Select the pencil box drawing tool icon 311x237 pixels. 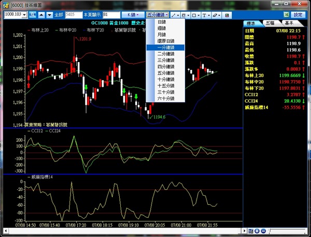tap(183, 15)
